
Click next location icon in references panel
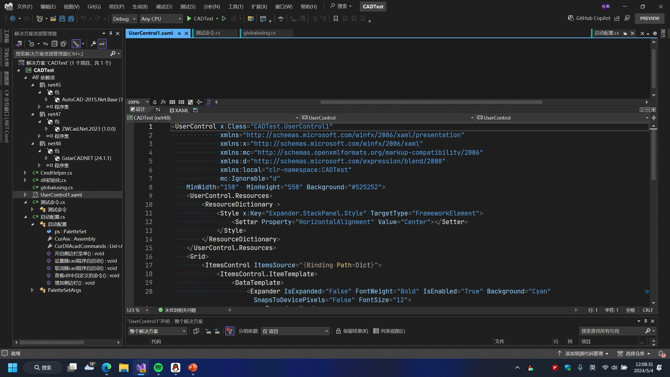click(217, 331)
